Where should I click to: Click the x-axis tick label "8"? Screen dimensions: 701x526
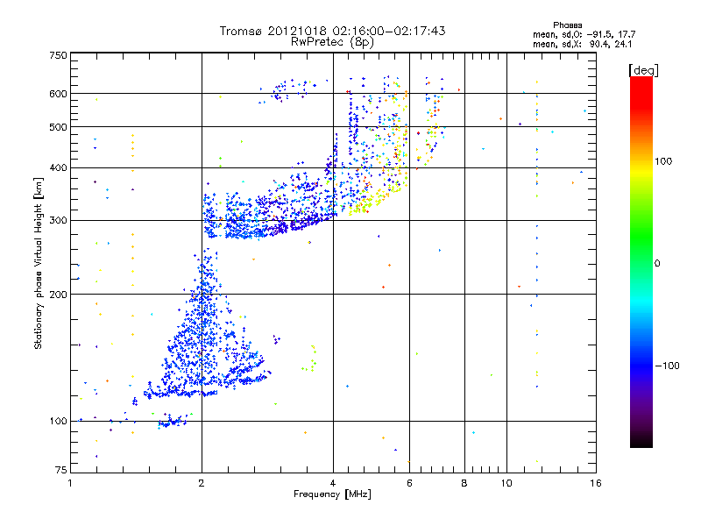[464, 483]
